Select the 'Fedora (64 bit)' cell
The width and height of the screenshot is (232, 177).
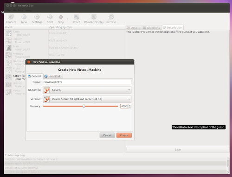click(58, 33)
